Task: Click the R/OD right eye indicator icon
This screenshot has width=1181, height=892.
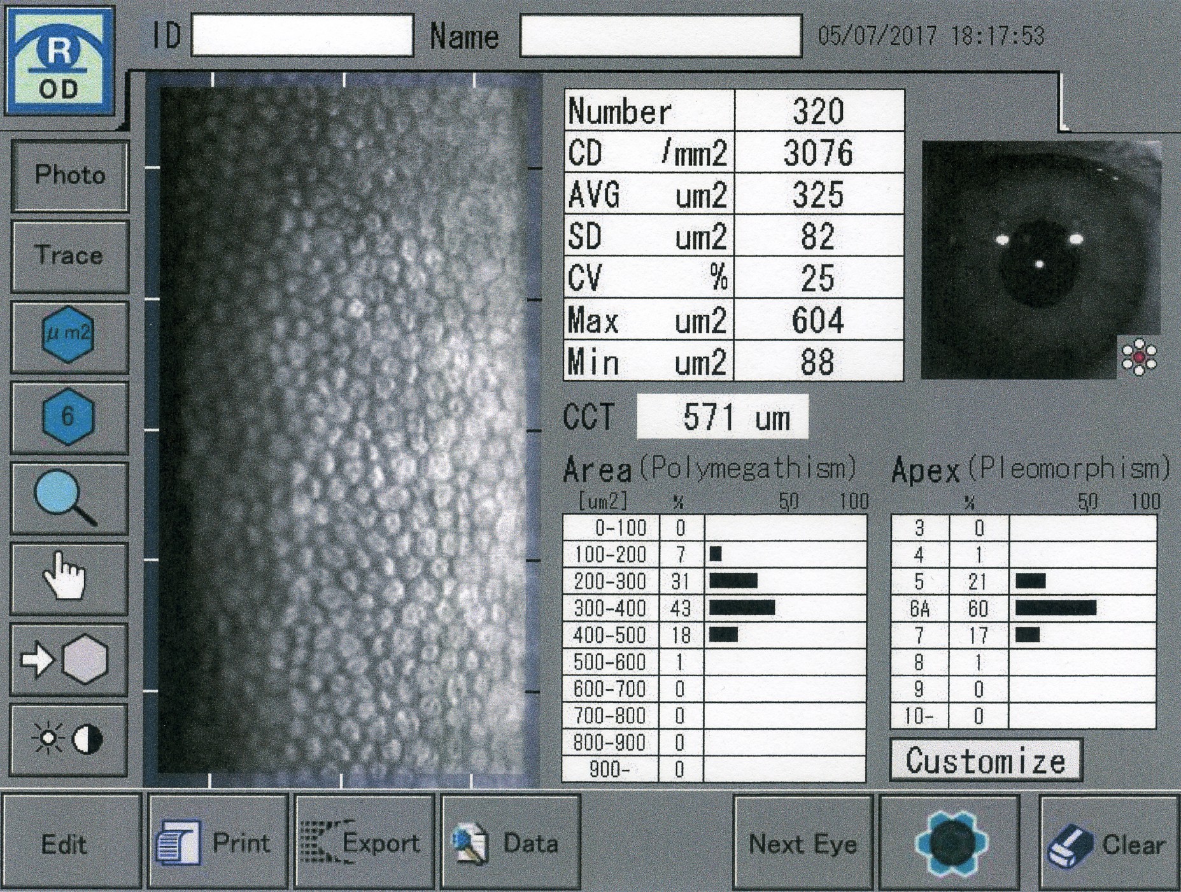Action: click(59, 62)
